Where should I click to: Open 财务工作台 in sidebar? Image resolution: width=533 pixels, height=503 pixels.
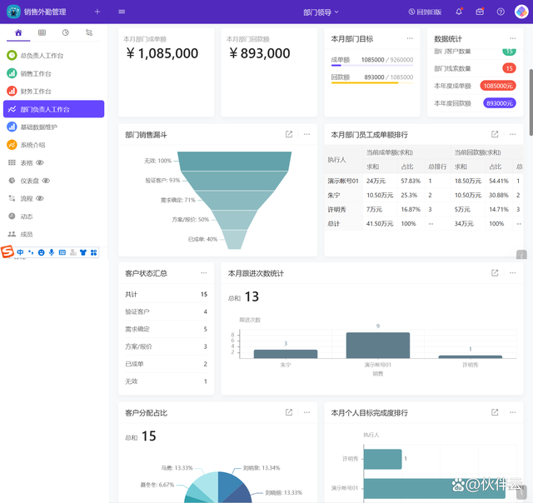pyautogui.click(x=53, y=91)
